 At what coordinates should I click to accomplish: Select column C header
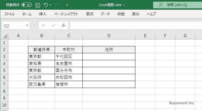pos(69,36)
